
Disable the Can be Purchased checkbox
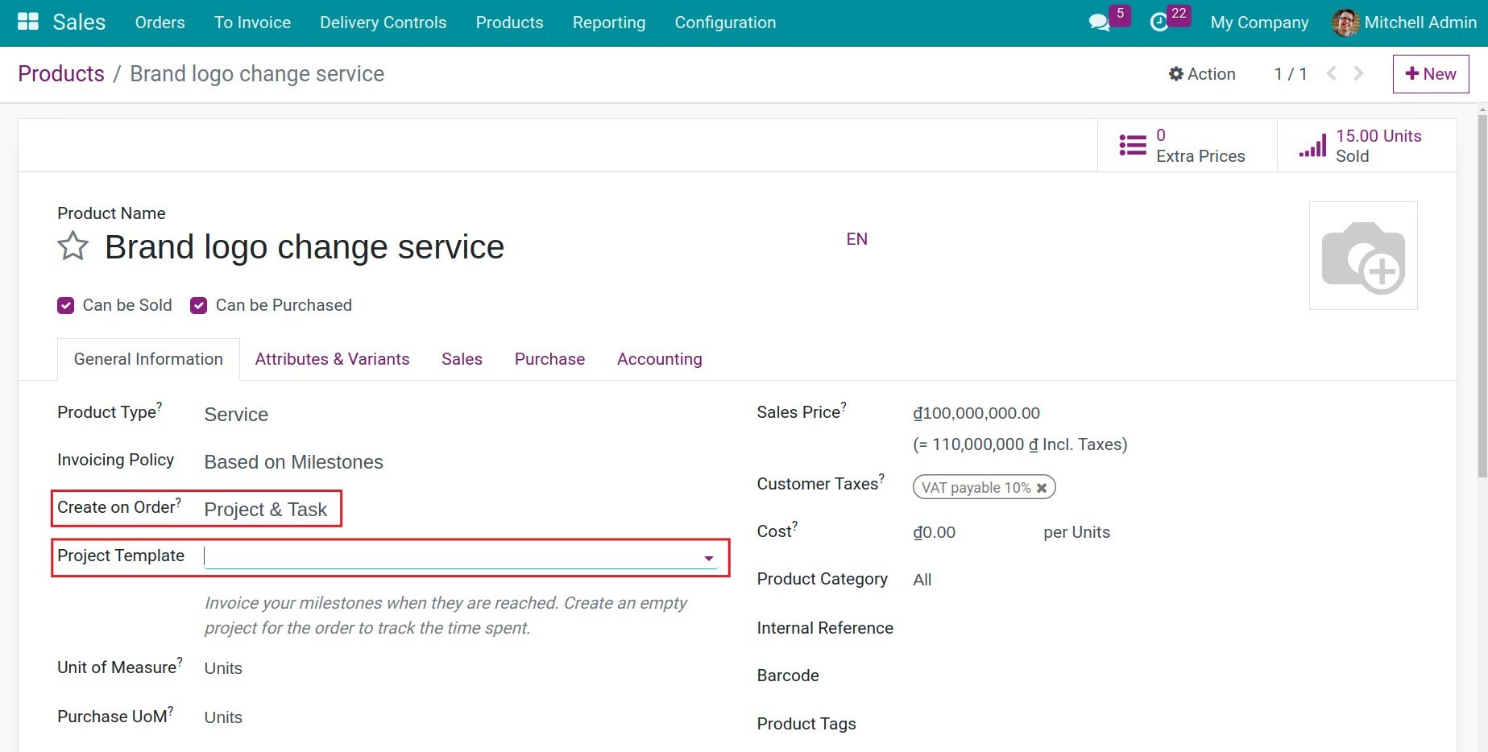pos(198,305)
